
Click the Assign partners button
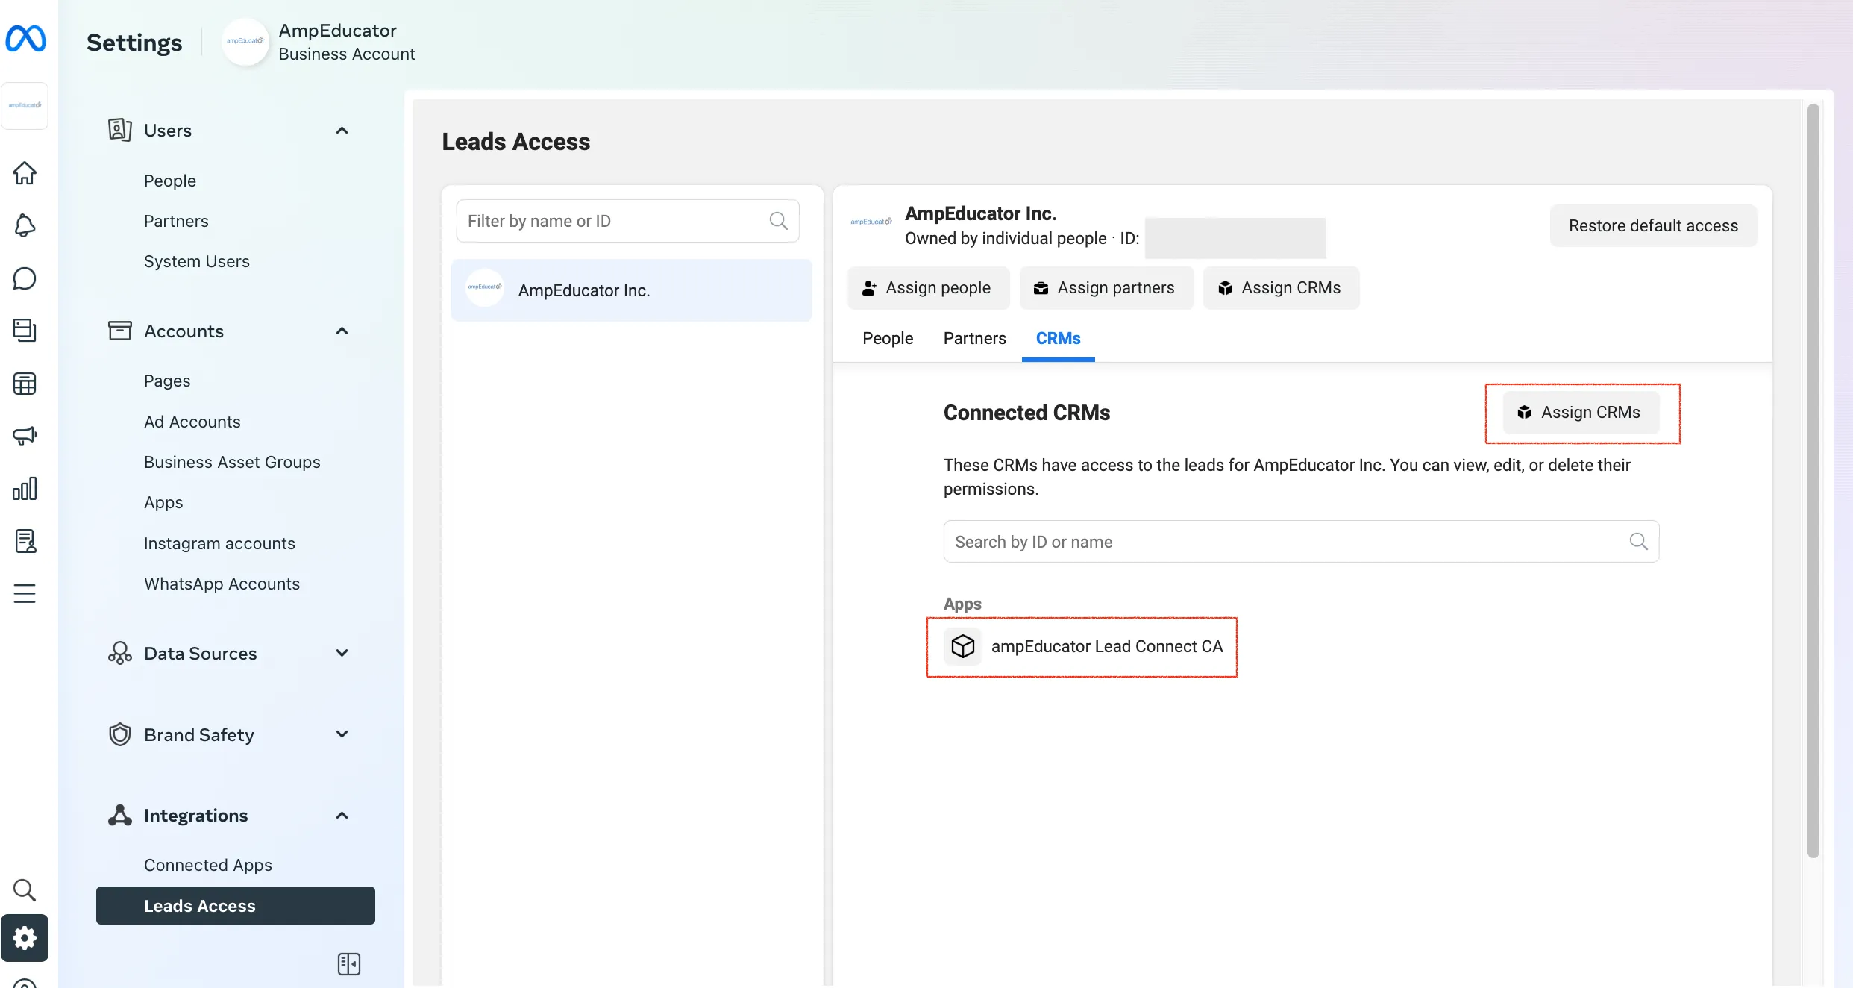[x=1106, y=287]
